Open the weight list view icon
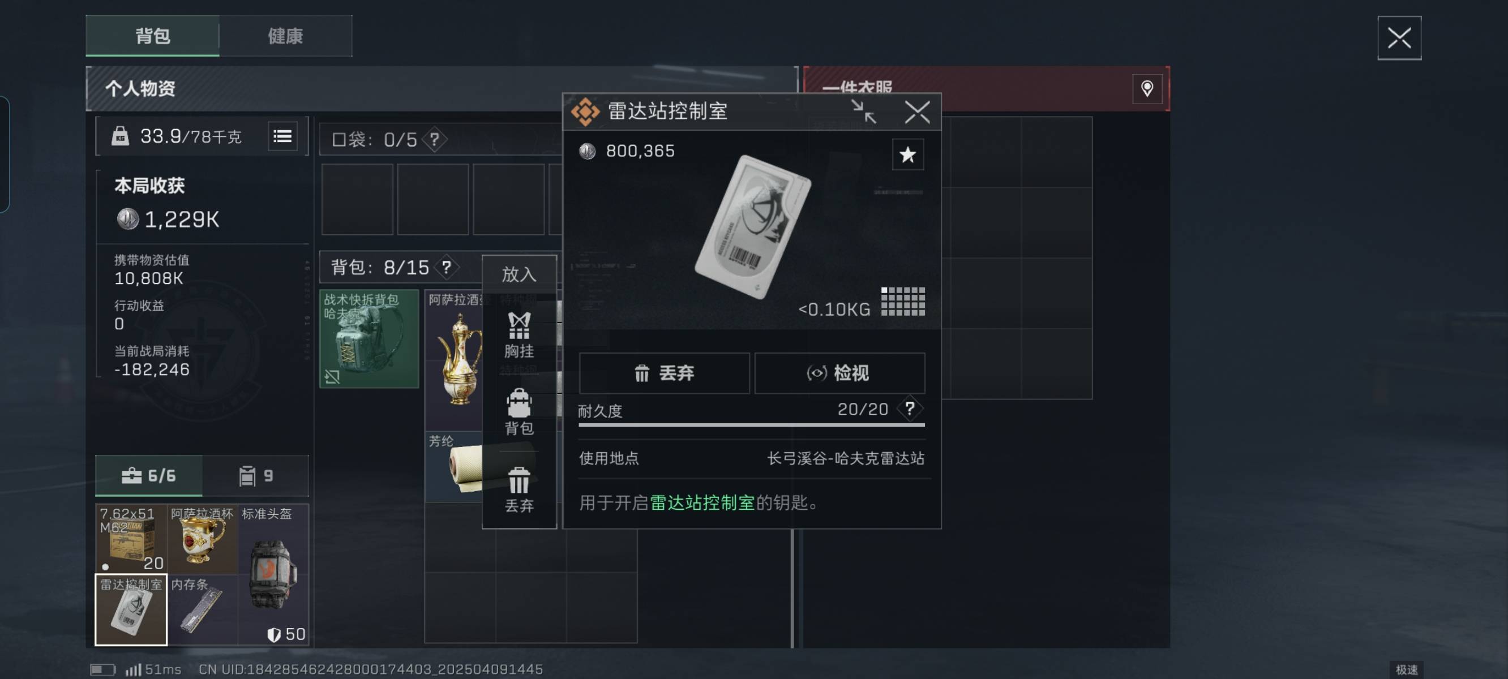The image size is (1508, 679). [x=283, y=136]
